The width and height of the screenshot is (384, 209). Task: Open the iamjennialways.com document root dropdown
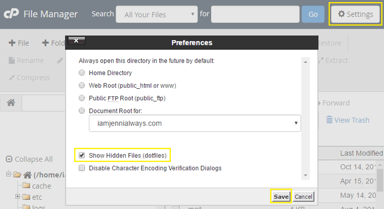point(195,123)
